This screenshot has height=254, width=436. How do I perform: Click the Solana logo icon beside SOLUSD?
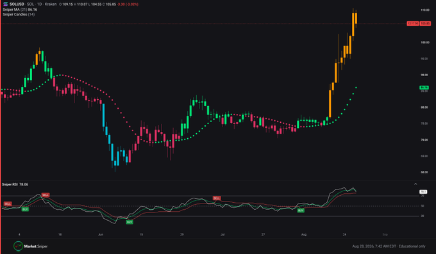pyautogui.click(x=5, y=4)
